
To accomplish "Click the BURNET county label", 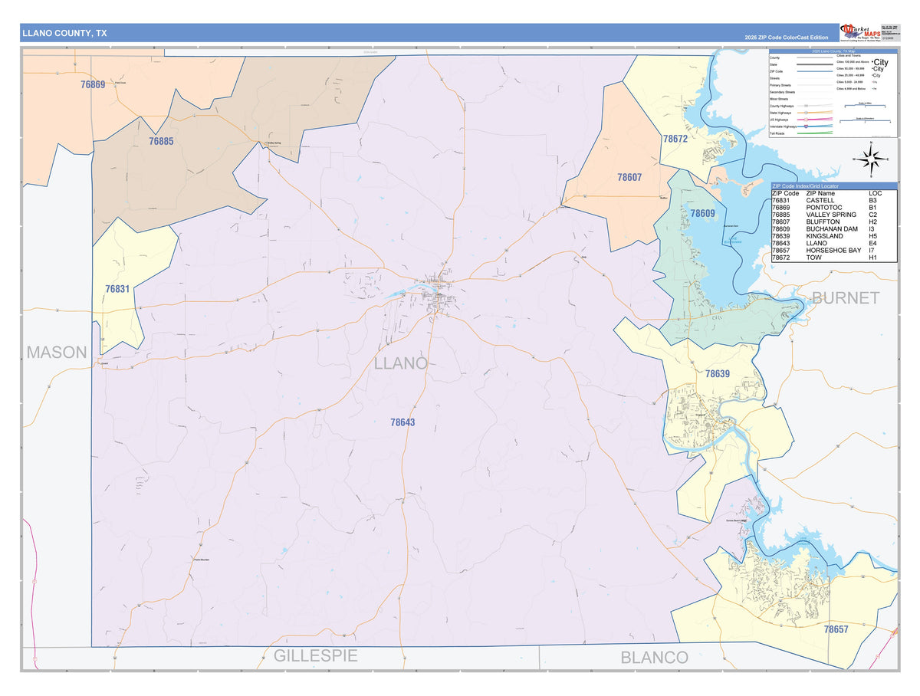I will (x=845, y=298).
